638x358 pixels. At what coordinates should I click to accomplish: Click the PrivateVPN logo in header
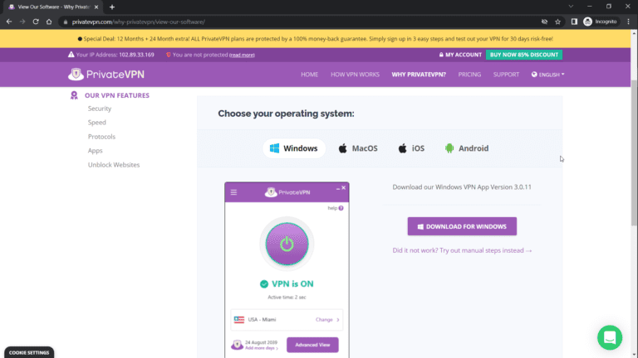coord(106,75)
